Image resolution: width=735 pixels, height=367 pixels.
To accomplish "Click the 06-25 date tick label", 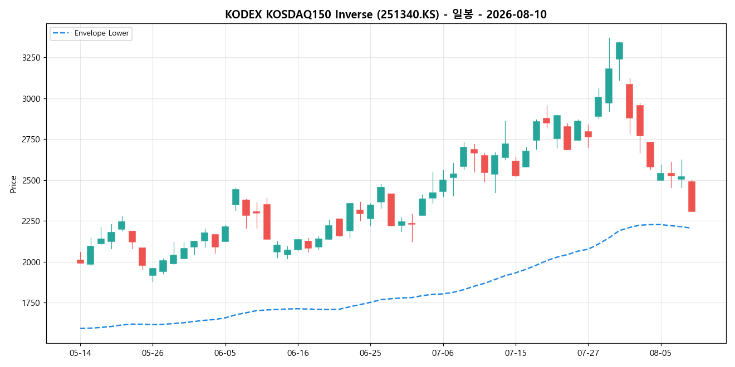I will tap(370, 353).
